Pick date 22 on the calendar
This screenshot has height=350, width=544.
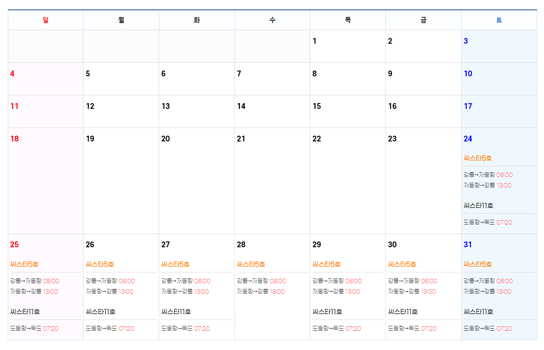point(317,139)
